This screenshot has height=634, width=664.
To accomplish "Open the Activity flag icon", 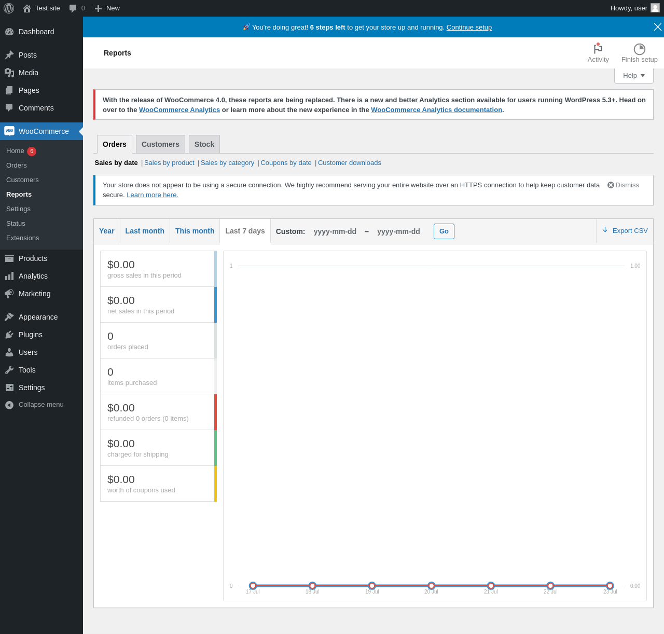I will [598, 49].
